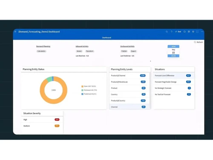Select the Dashboard tab
Screen dimensions: 213x160
click(106, 38)
